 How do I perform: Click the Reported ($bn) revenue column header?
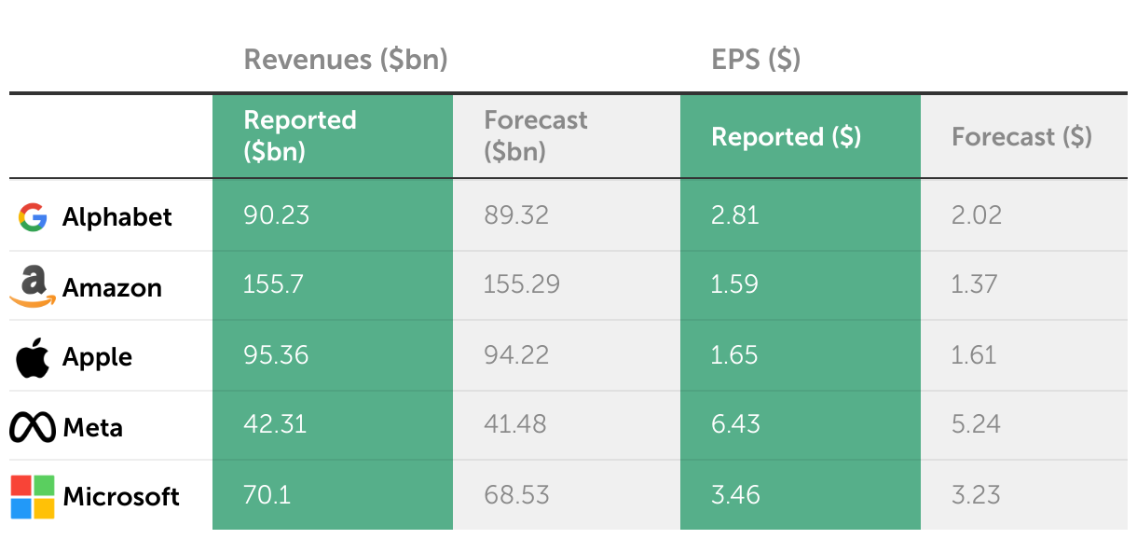coord(333,135)
